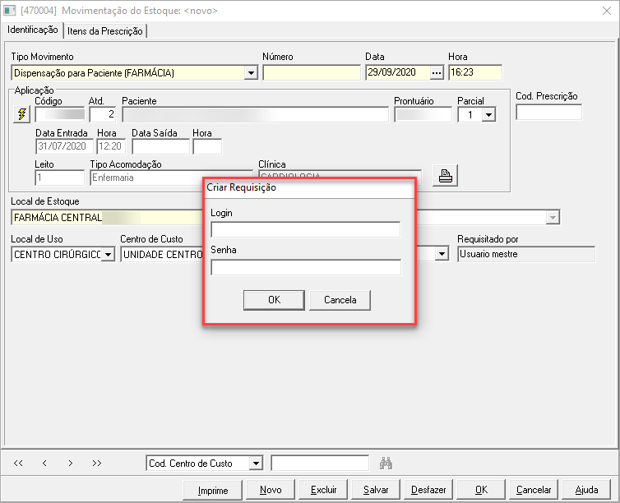
Task: Click the Paciente name field
Action: tap(256, 115)
